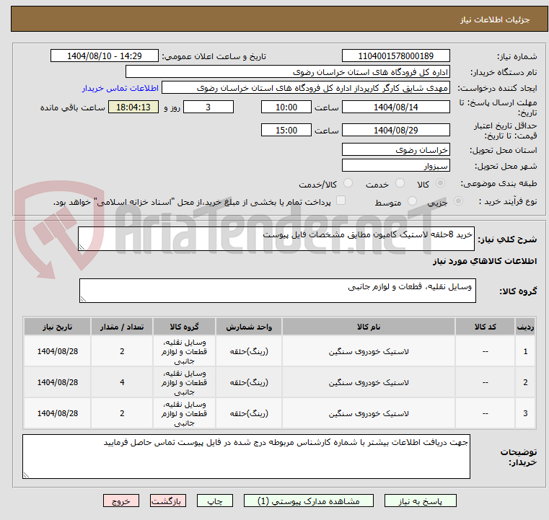Select the خدمت radio button
549x520 pixels.
tap(400, 183)
